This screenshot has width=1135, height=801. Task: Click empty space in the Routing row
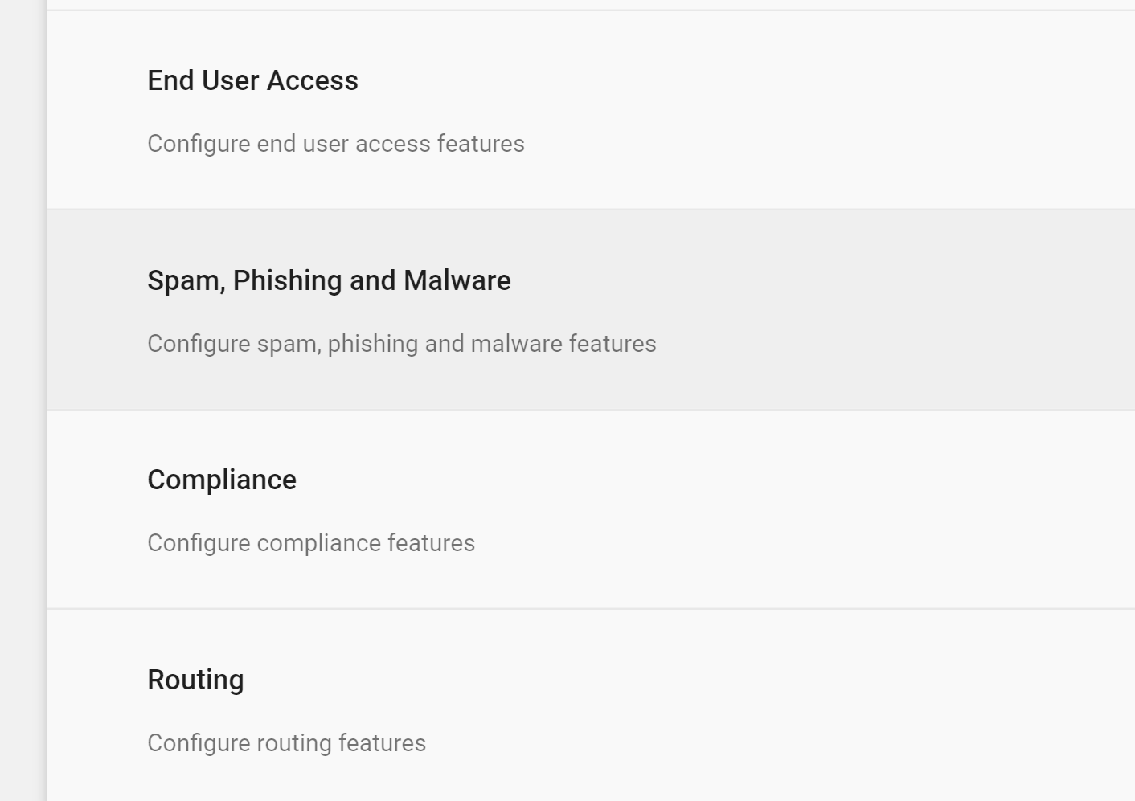[x=804, y=707]
